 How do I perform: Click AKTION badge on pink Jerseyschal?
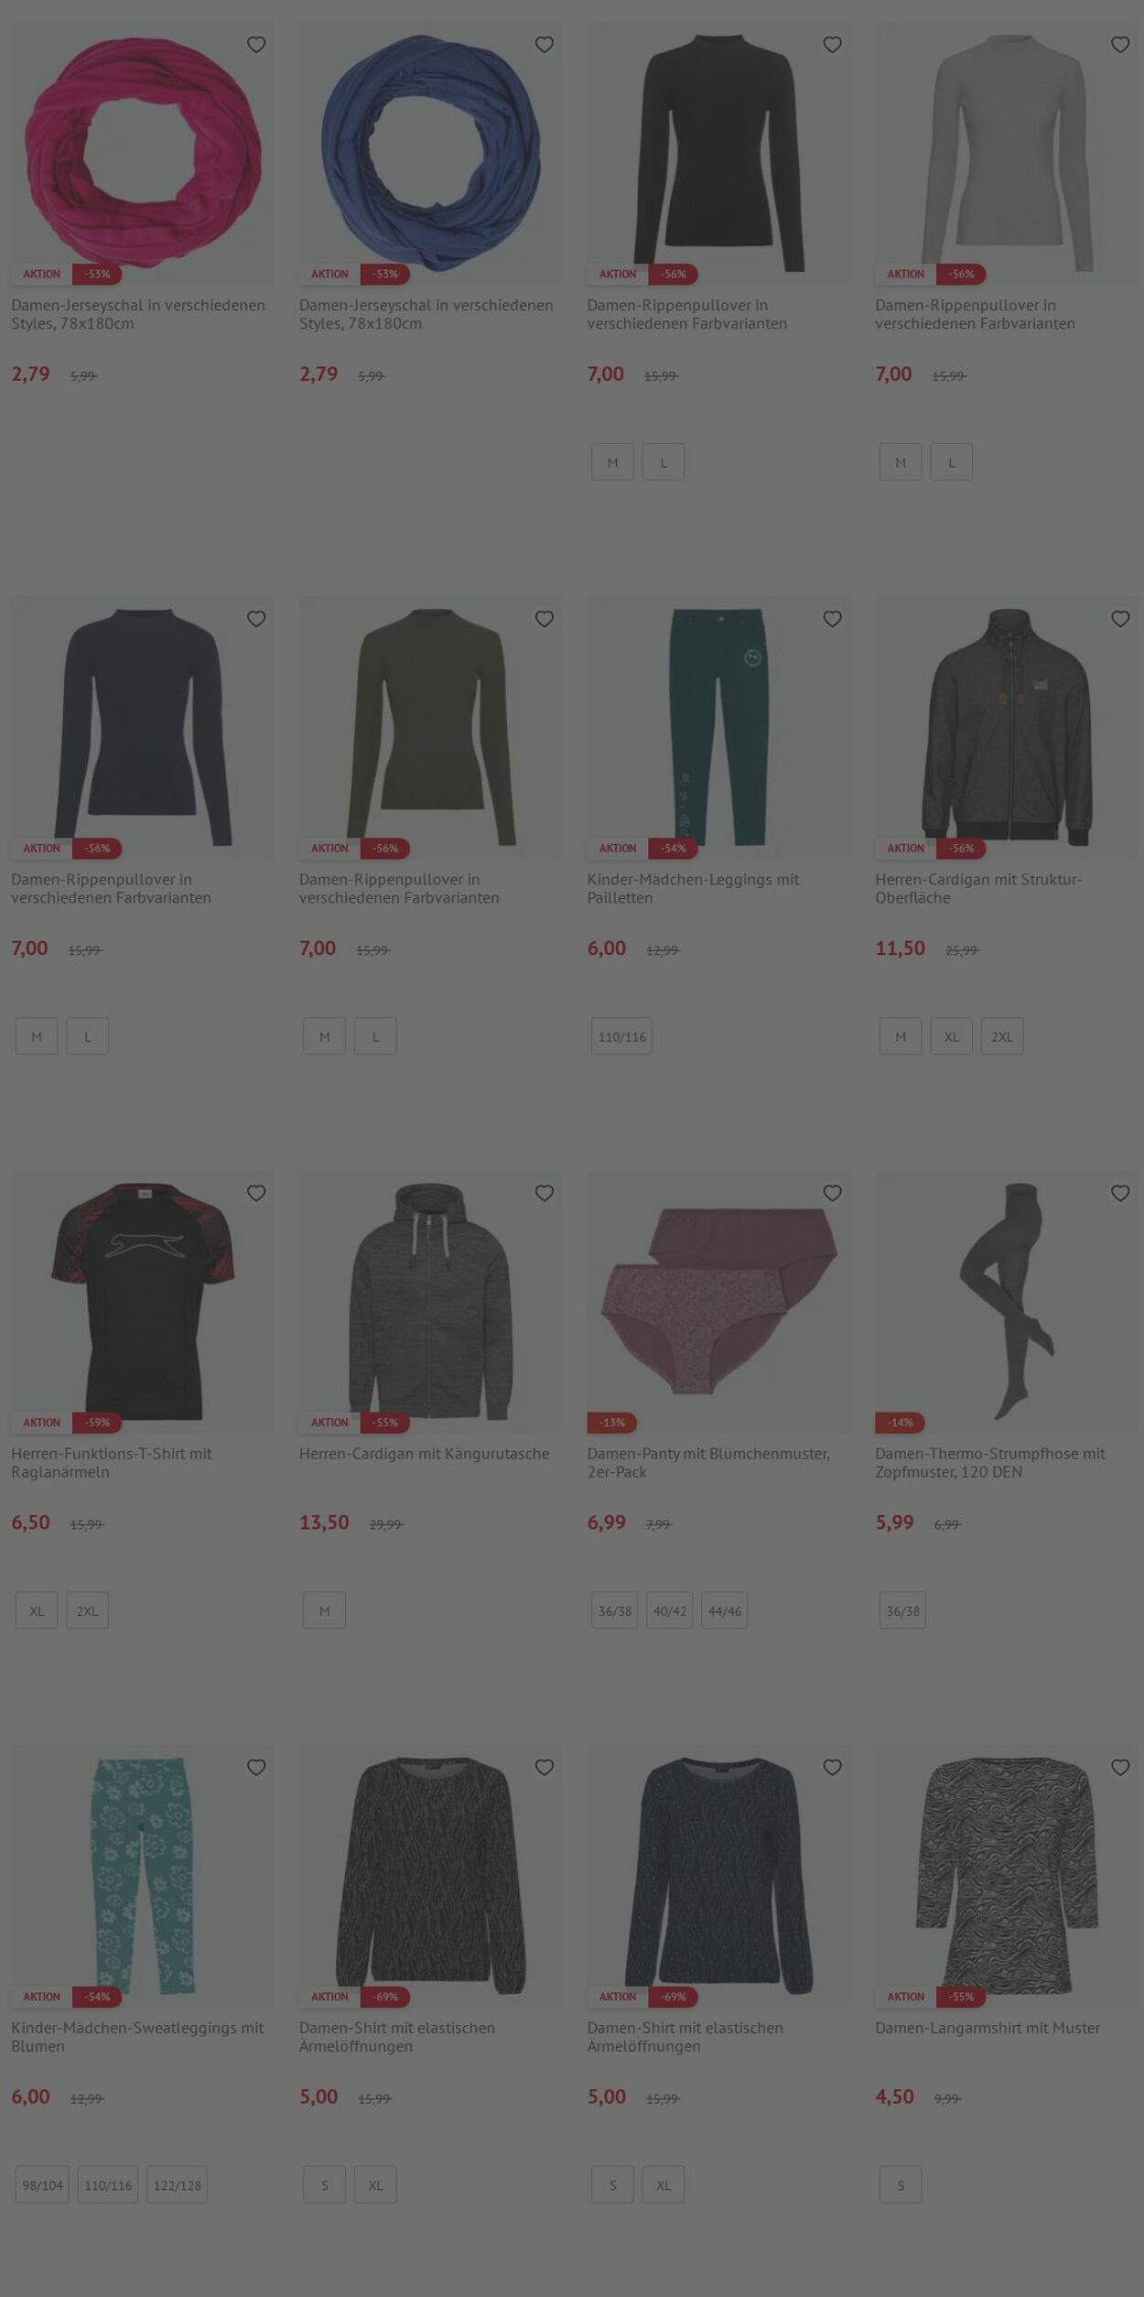click(x=41, y=274)
